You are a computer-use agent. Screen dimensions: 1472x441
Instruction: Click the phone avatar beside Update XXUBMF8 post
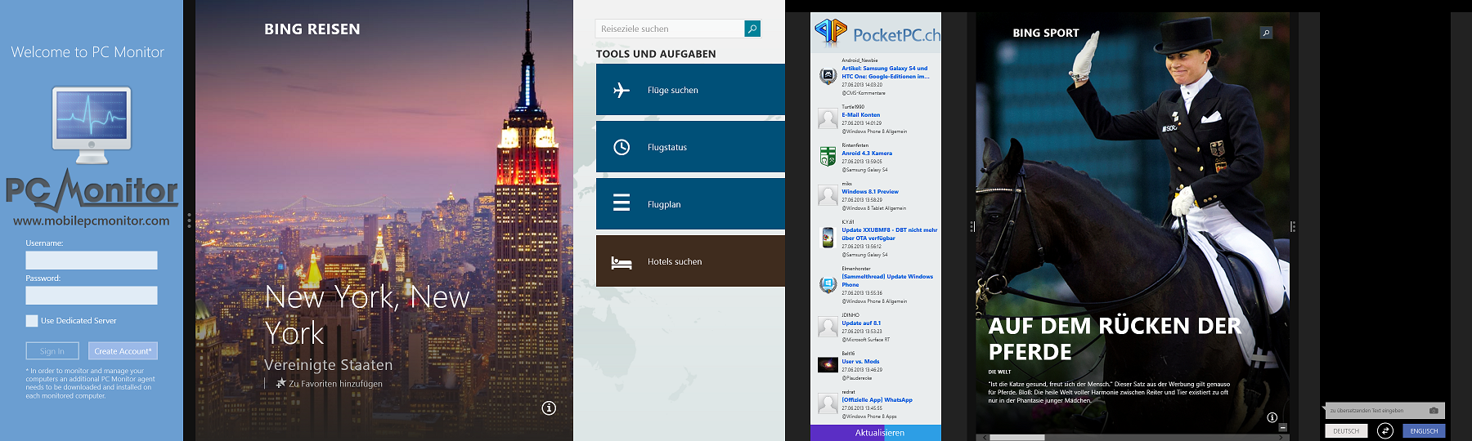coord(828,238)
